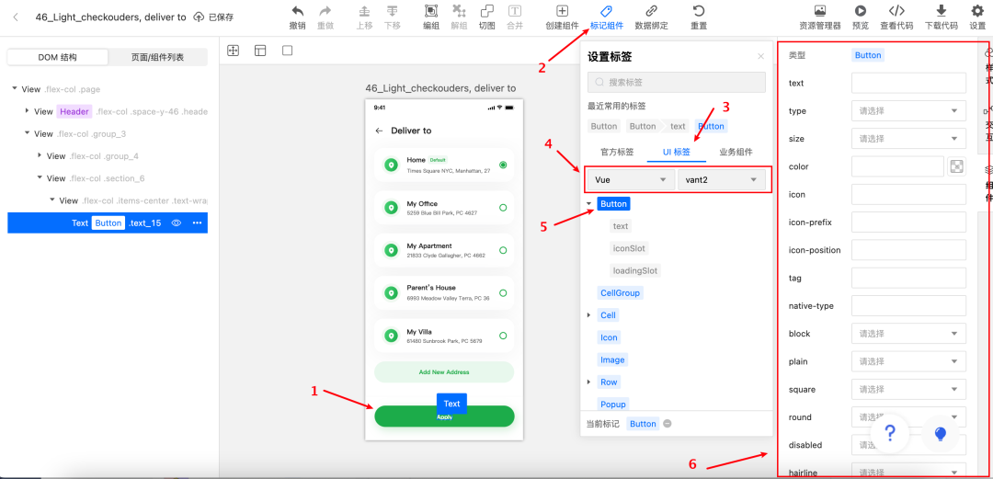The height and width of the screenshot is (479, 993).
Task: Expand the Row tag node
Action: point(589,382)
